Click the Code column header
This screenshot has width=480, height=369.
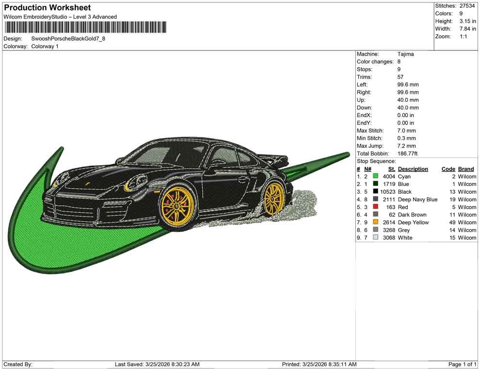448,169
